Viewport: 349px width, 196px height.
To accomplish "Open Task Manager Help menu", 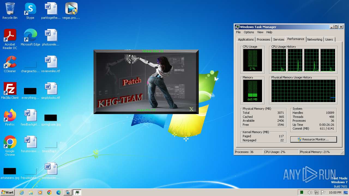I will (269, 32).
